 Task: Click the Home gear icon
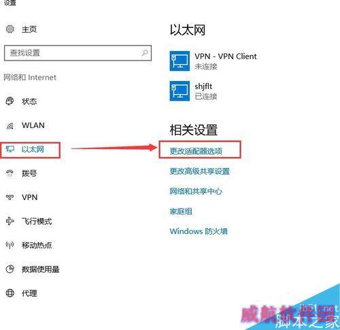[10, 29]
